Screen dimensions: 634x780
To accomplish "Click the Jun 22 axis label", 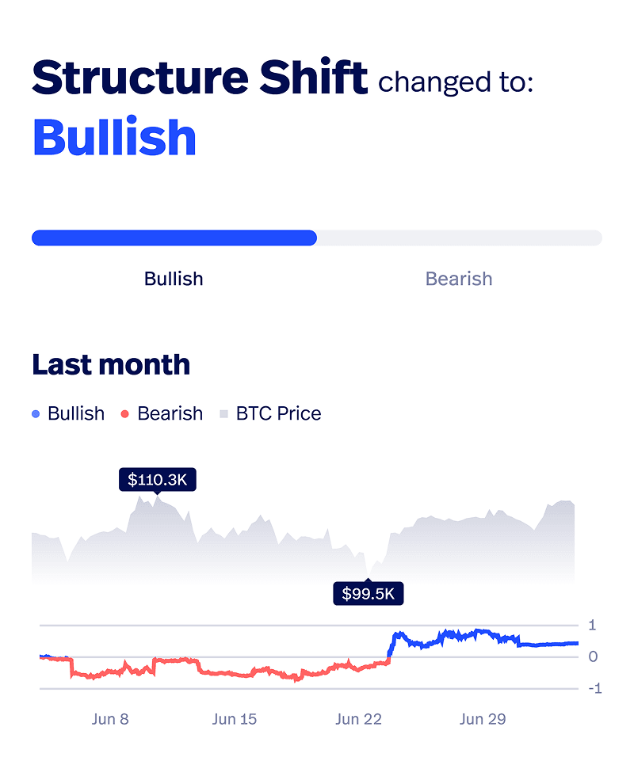I will point(358,719).
